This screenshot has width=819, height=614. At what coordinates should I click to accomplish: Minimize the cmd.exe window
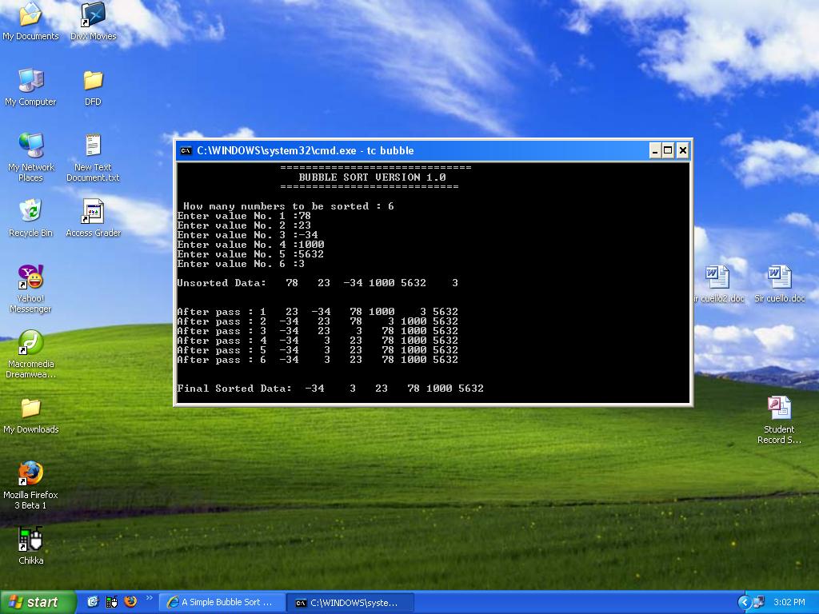[x=655, y=151]
